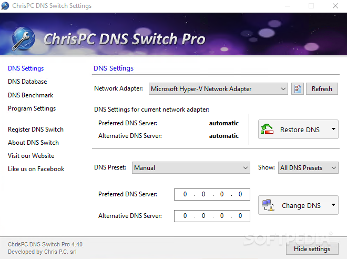Click first octet of Preferred DNS Server field
The height and width of the screenshot is (259, 347).
185,194
